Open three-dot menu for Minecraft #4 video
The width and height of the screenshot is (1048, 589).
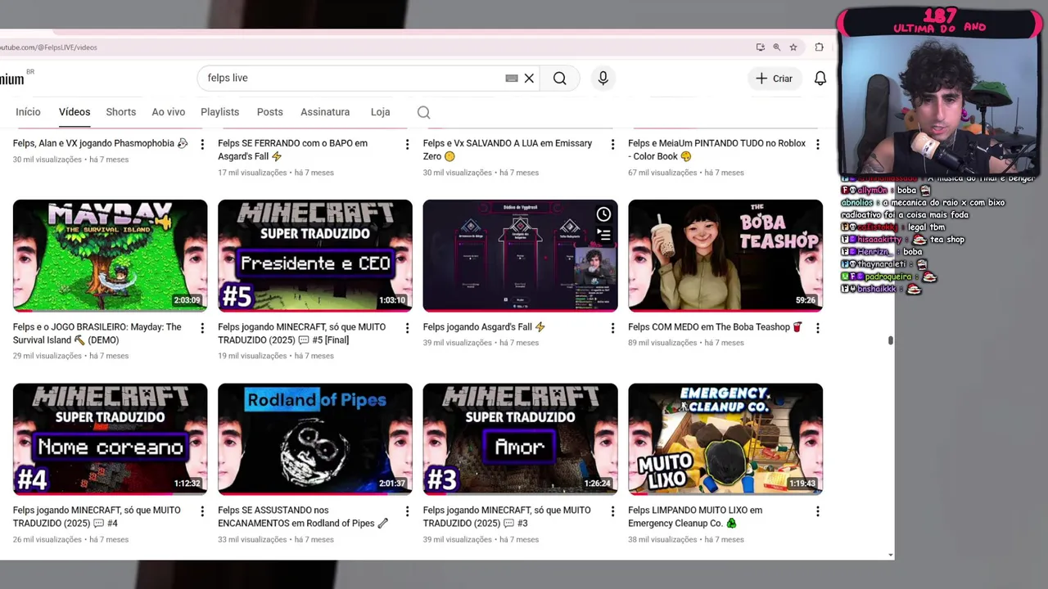point(202,511)
